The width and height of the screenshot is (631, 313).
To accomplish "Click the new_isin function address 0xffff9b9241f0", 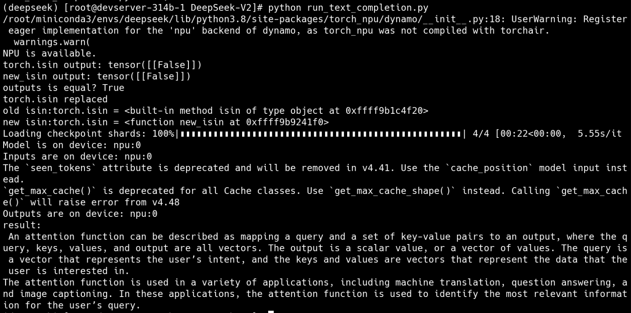I will pyautogui.click(x=287, y=122).
